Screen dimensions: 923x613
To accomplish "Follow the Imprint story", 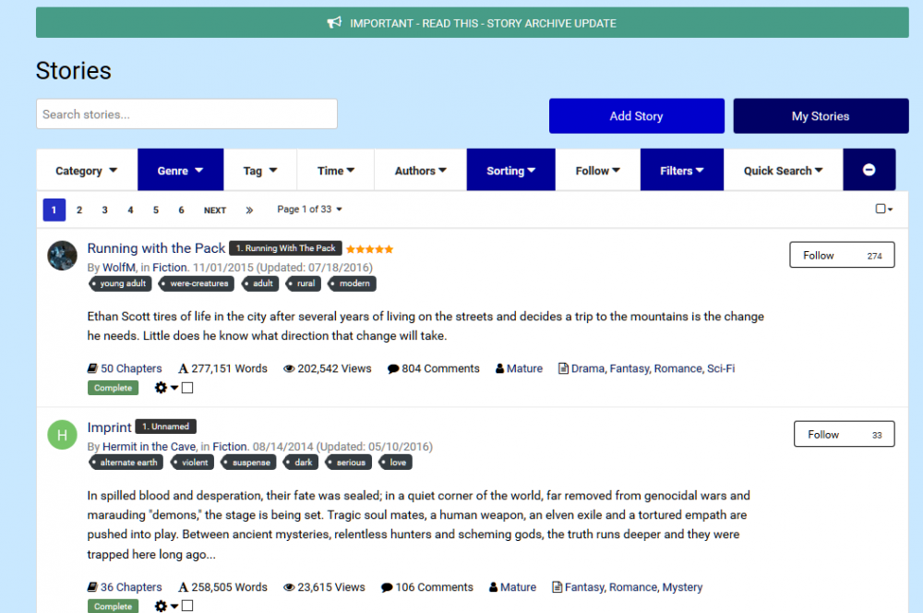I will [x=844, y=435].
